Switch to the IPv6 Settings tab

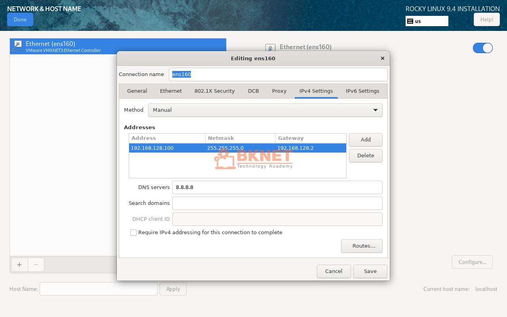[x=362, y=91]
